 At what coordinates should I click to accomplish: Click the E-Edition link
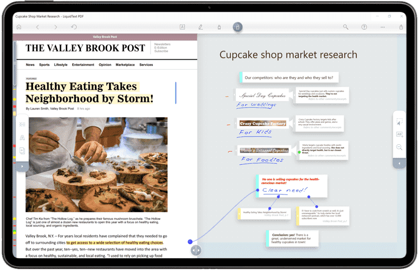[x=161, y=48]
